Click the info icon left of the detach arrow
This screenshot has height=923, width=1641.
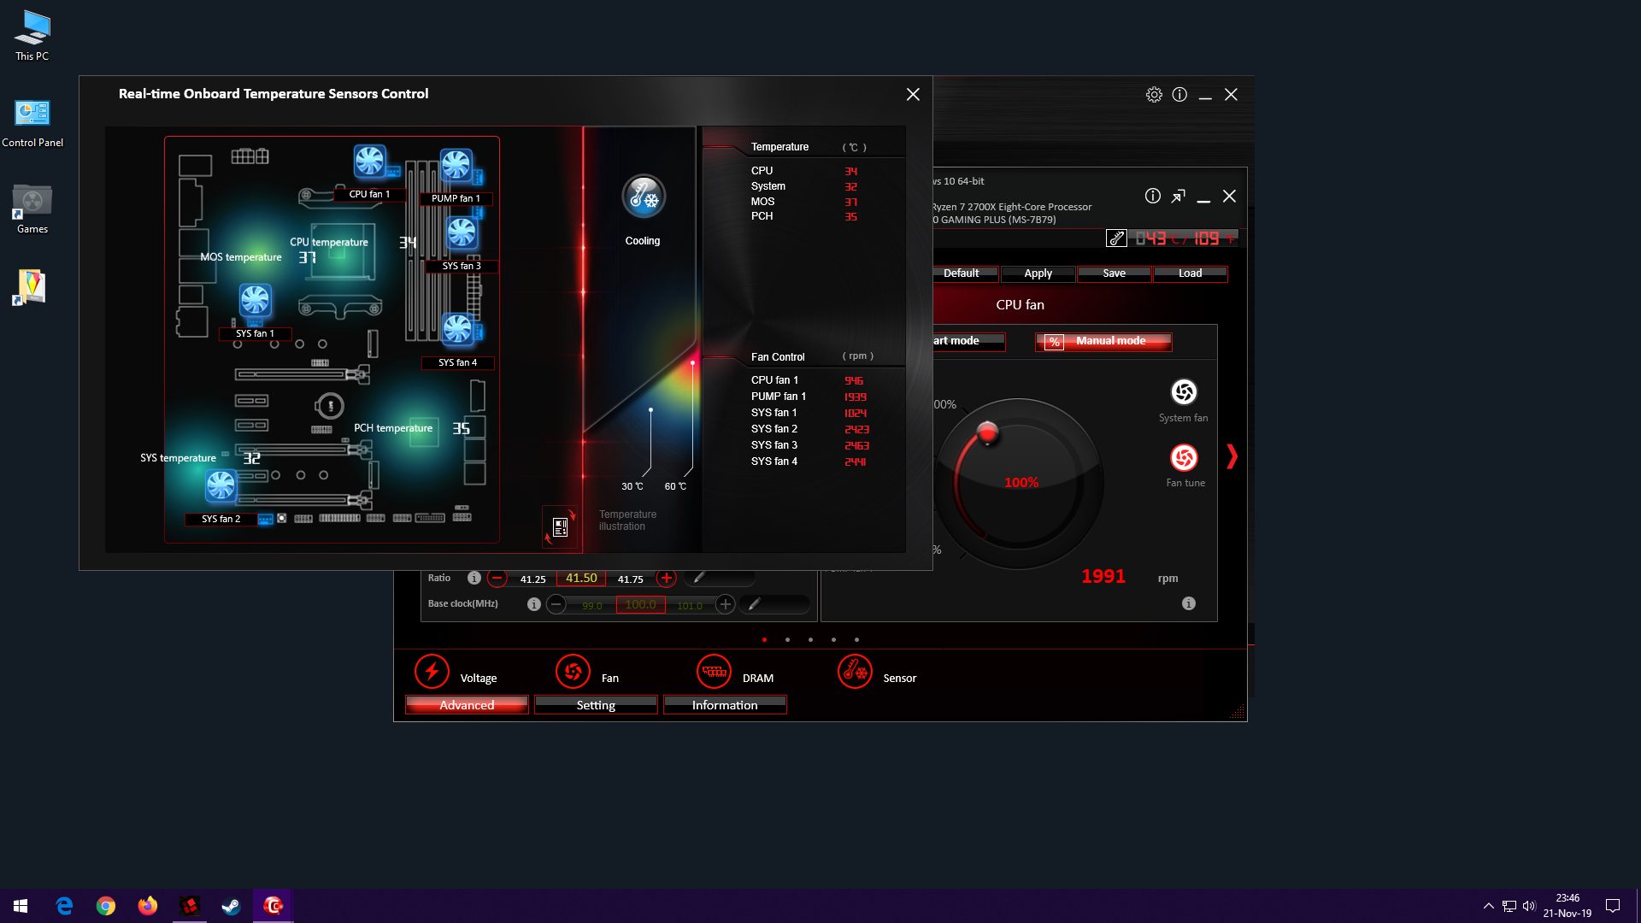[1153, 197]
